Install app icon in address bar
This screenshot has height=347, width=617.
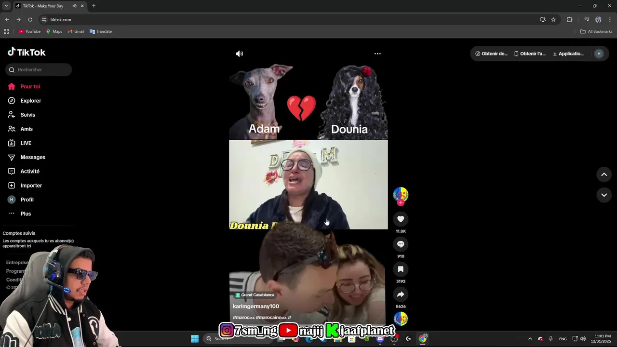pos(543,20)
